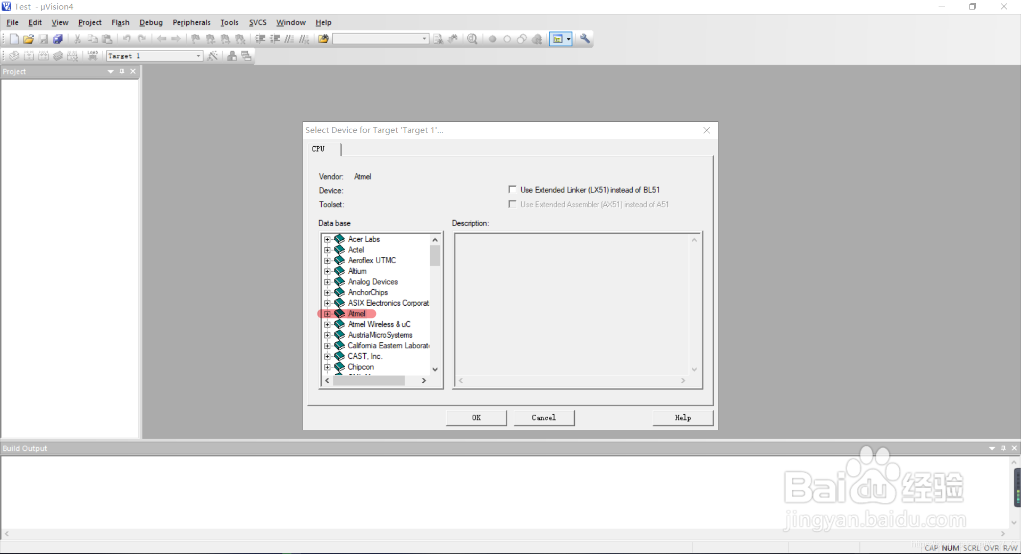This screenshot has height=554, width=1021.
Task: Toggle the project window layout button
Action: [x=557, y=39]
